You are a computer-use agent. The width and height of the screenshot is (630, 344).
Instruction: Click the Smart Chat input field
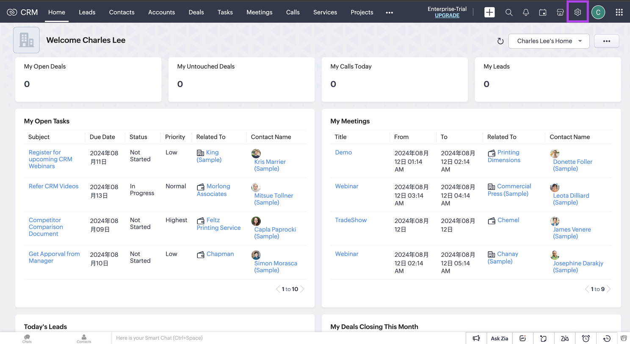[288, 338]
